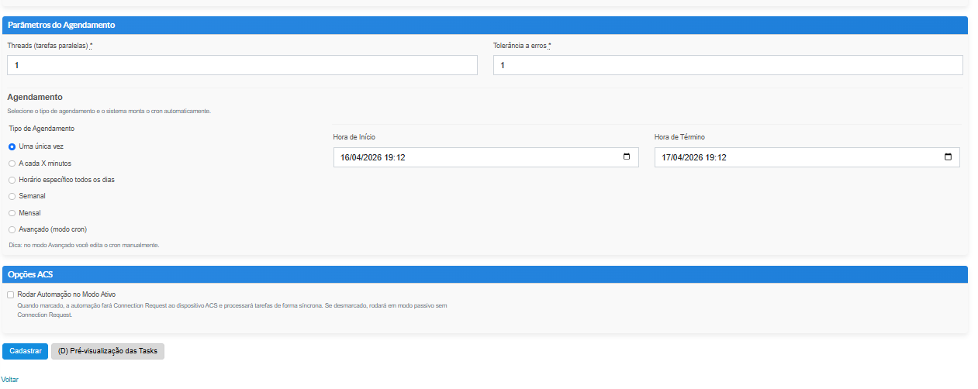The height and width of the screenshot is (389, 978).
Task: Click the 'Selecione o tipo de agendamento' helper text
Action: [109, 112]
